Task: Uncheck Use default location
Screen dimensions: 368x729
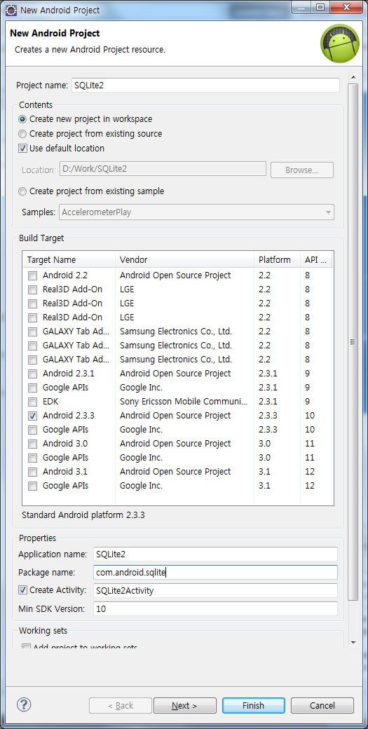Action: point(22,149)
